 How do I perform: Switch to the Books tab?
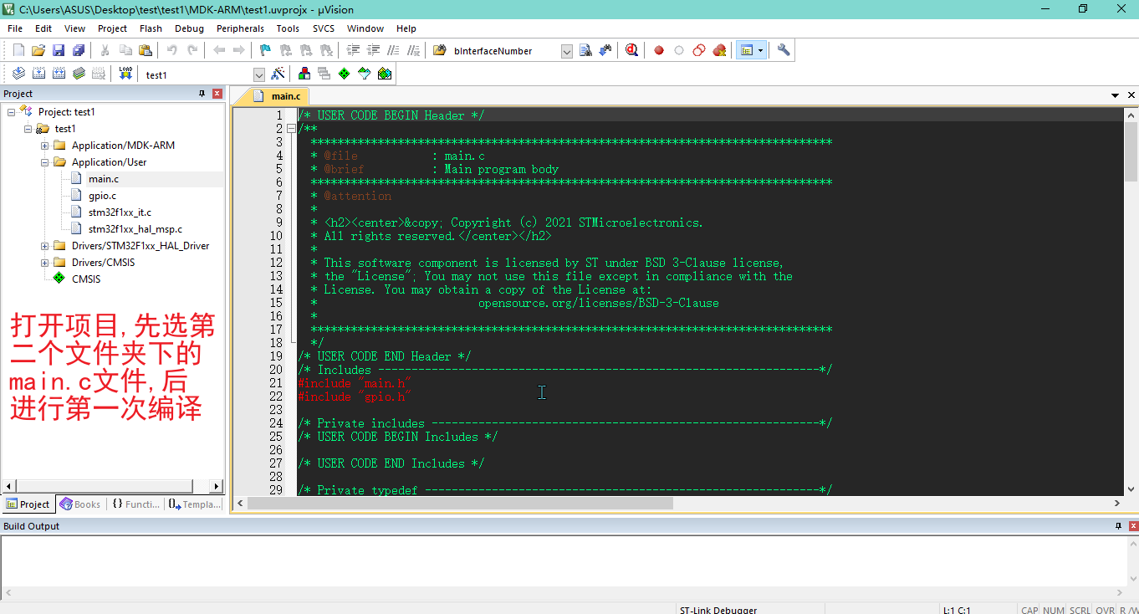80,504
